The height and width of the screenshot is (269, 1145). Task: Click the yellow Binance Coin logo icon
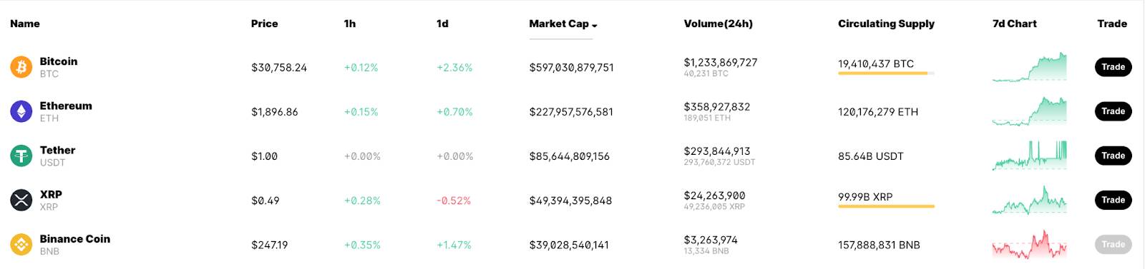(x=21, y=245)
